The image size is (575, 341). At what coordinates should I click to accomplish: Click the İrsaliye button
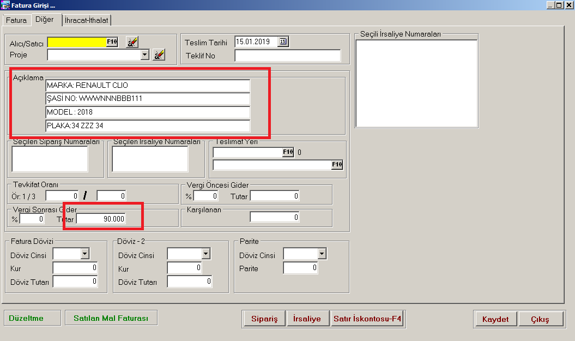tap(307, 319)
